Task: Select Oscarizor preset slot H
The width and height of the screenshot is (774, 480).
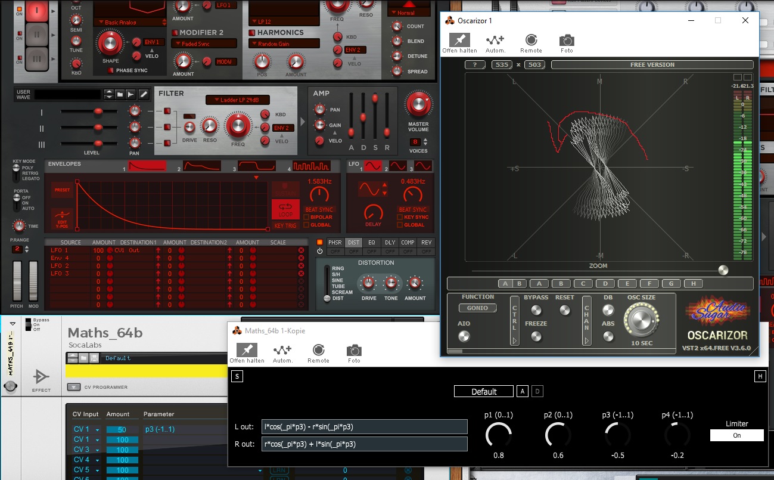Action: click(694, 284)
